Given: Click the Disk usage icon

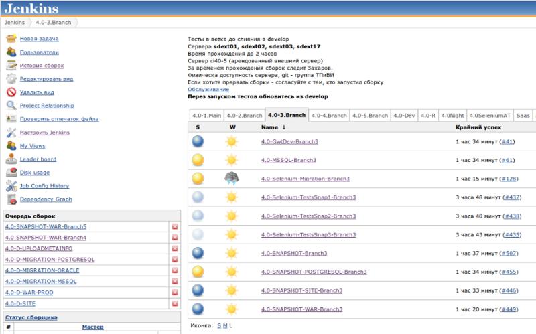Looking at the screenshot, I should click(x=11, y=172).
